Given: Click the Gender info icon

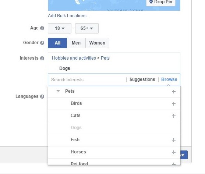Looking at the screenshot, I should point(42,43).
